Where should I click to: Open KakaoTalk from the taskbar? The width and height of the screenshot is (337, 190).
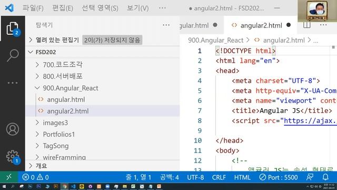pos(82,186)
